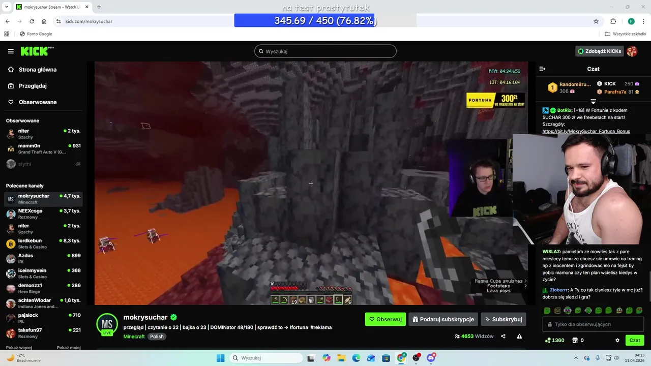Open Chrome apps grid in bookmarks bar

[7, 34]
